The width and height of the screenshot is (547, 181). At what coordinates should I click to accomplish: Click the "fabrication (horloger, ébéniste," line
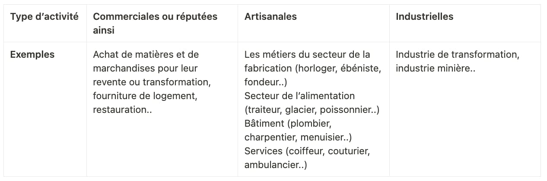[x=313, y=69]
